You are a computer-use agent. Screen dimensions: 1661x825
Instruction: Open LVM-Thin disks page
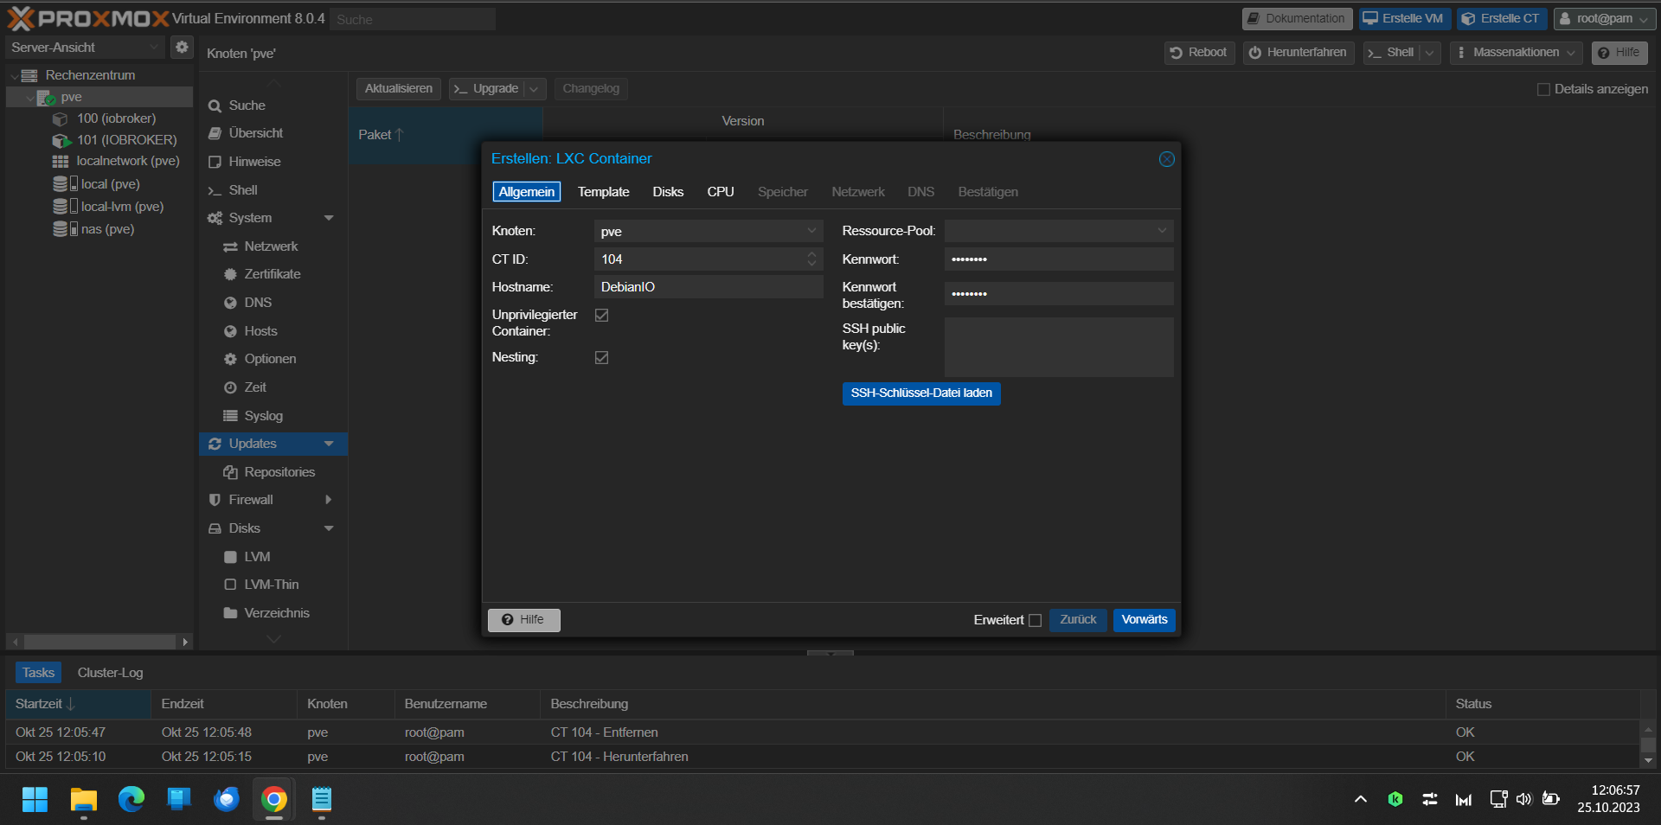(273, 585)
